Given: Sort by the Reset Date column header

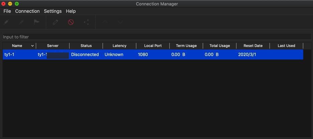Looking at the screenshot, I should (253, 46).
